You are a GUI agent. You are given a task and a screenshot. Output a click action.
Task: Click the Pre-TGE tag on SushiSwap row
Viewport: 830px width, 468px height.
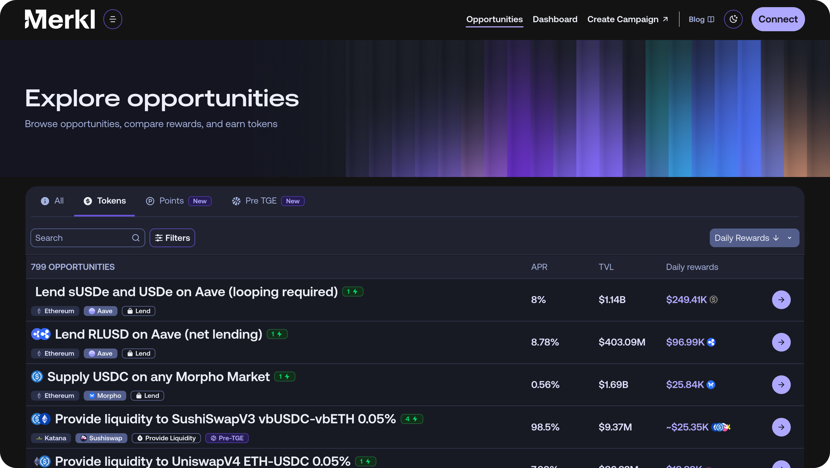click(227, 438)
